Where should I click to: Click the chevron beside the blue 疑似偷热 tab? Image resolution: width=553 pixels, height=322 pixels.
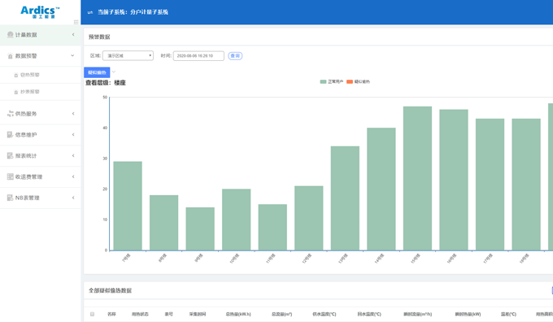point(114,72)
